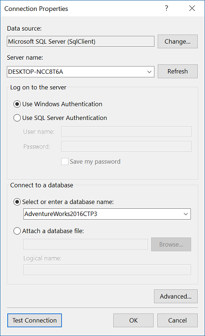Viewport: 205px width, 336px height.
Task: Click the Logical name input field
Action: coord(107,270)
